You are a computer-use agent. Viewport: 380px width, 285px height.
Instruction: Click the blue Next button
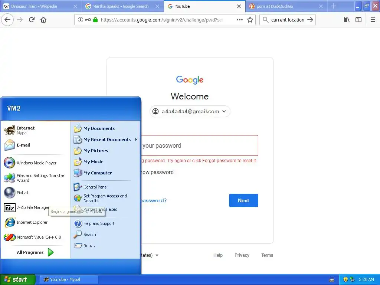coord(243,200)
